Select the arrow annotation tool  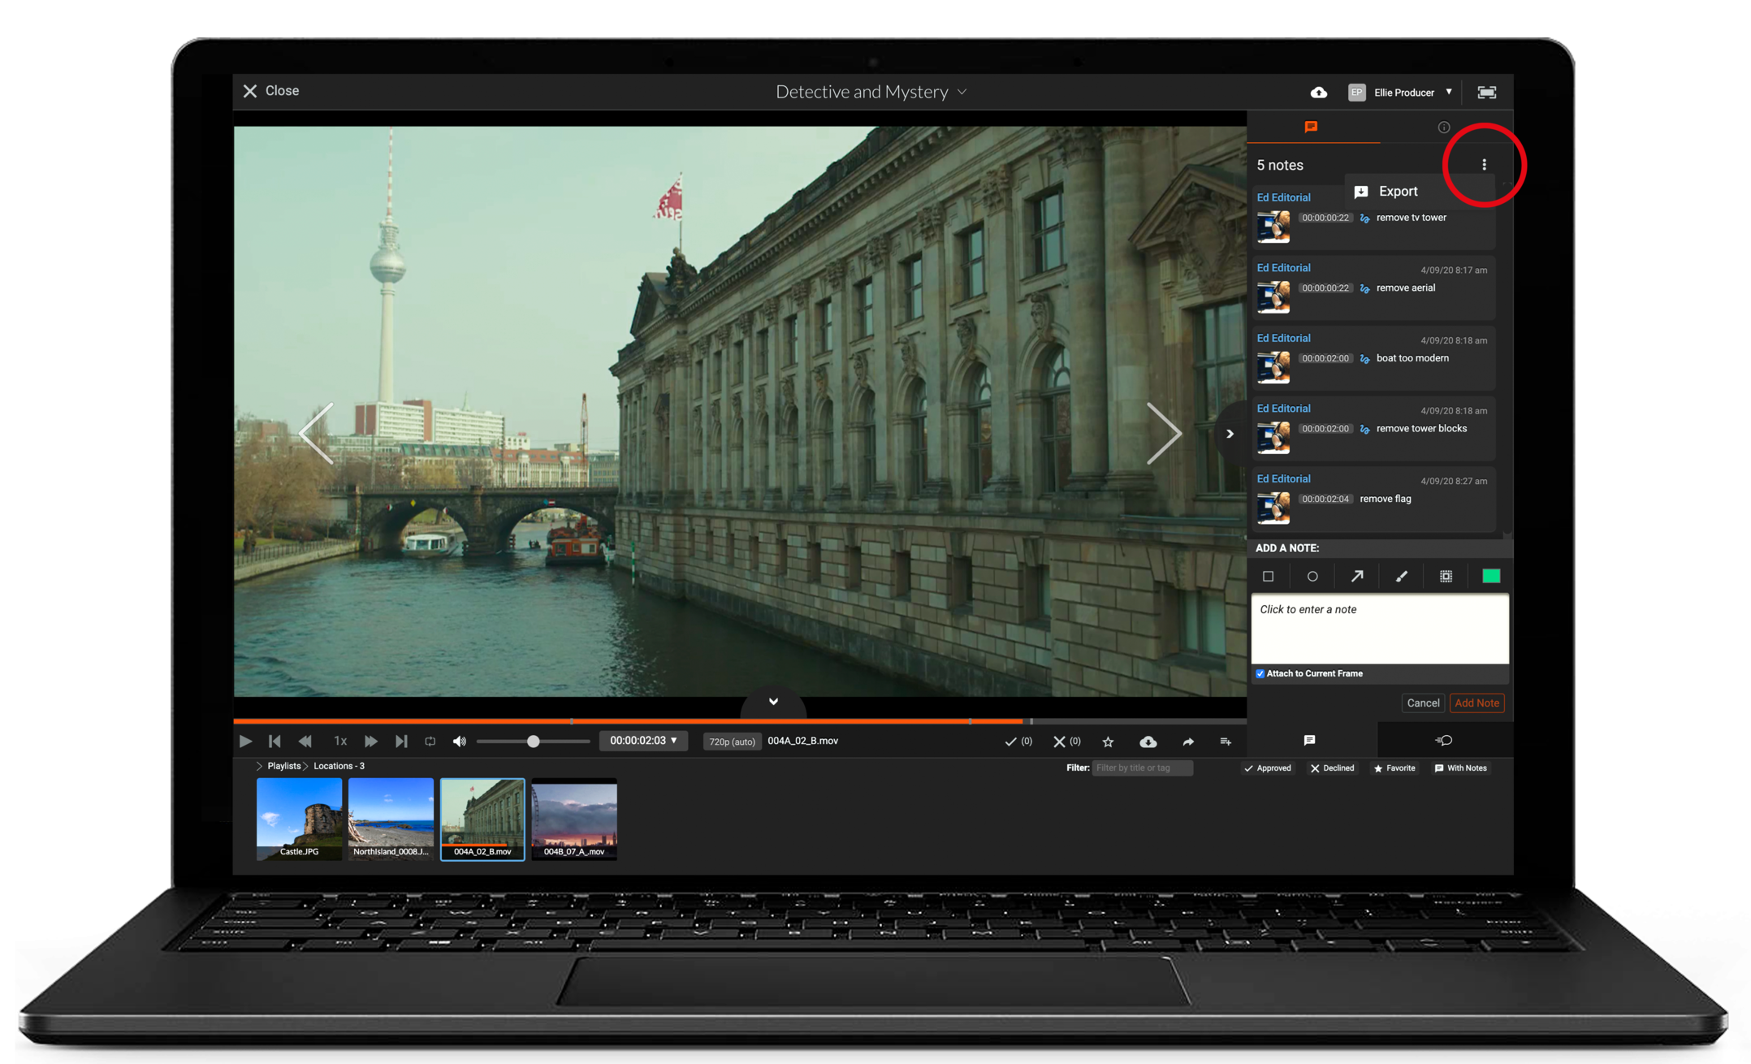[x=1357, y=577]
